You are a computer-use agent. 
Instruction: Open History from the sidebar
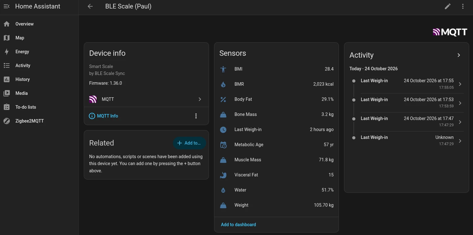[x=39, y=79]
